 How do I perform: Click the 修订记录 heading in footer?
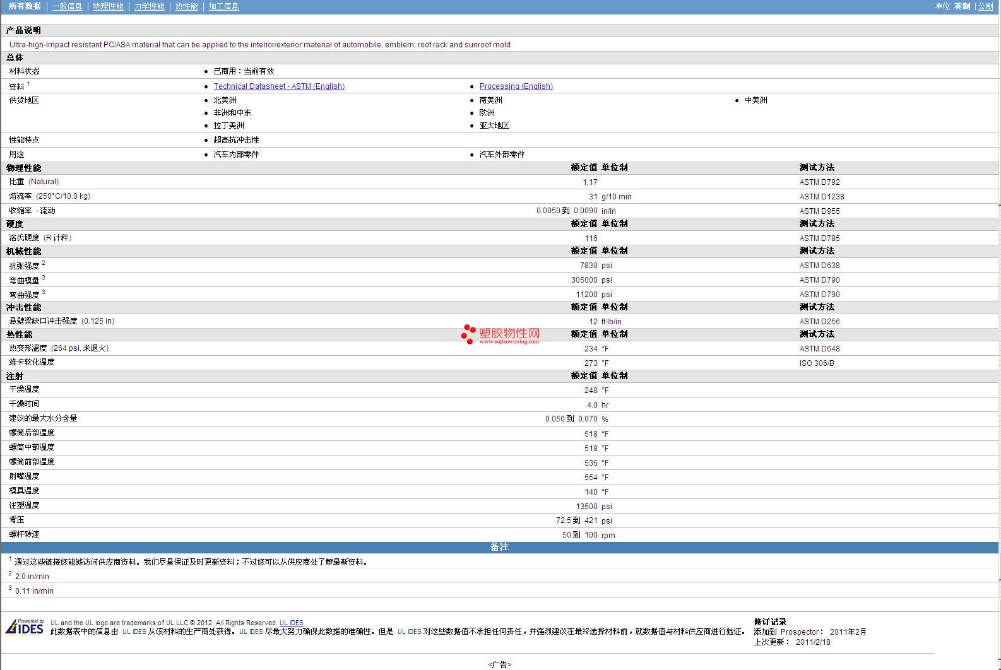770,622
